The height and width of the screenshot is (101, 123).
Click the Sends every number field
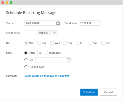click(x=30, y=33)
